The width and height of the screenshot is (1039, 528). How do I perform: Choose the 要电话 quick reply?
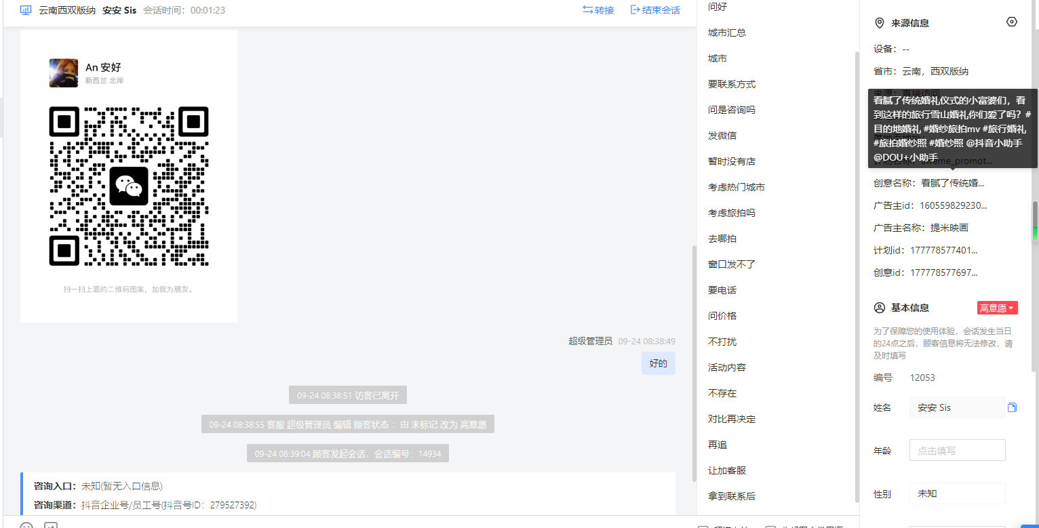pos(722,290)
